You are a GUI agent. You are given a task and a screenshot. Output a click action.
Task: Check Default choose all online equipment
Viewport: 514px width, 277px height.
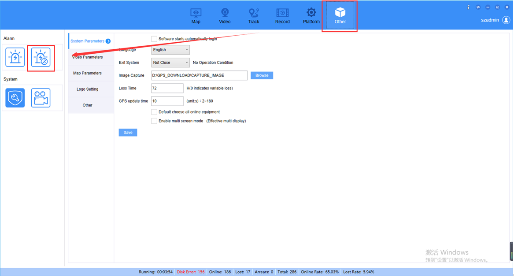[x=154, y=112]
